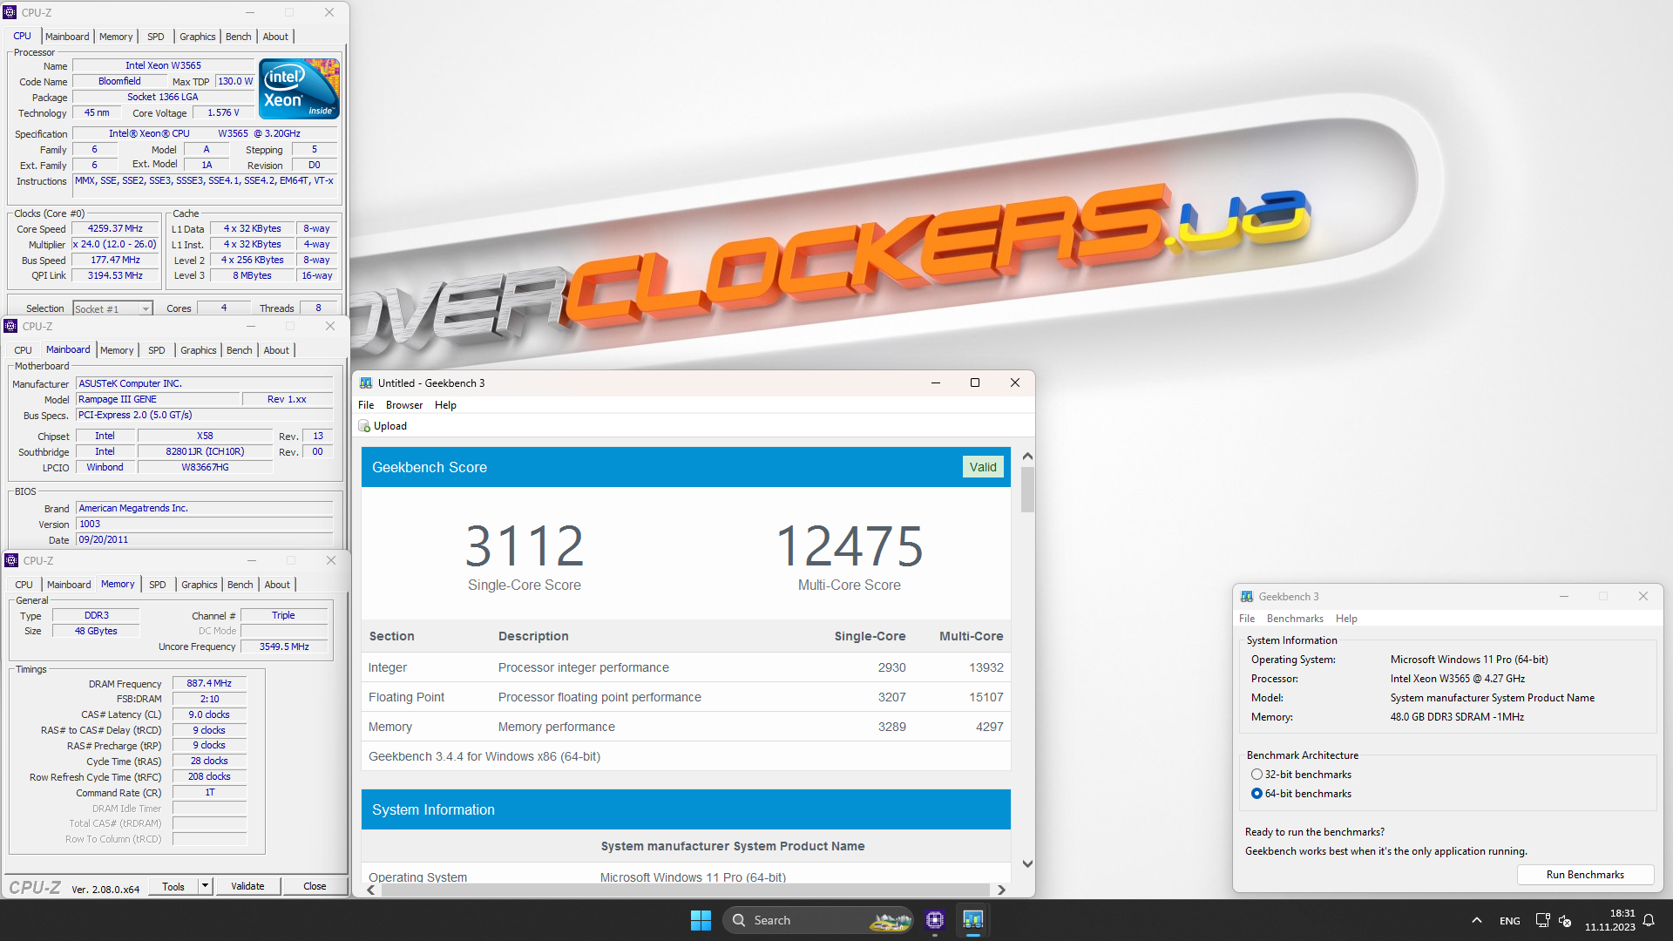The image size is (1673, 941).
Task: Click the Upload button in Geekbench
Action: pyautogui.click(x=383, y=426)
